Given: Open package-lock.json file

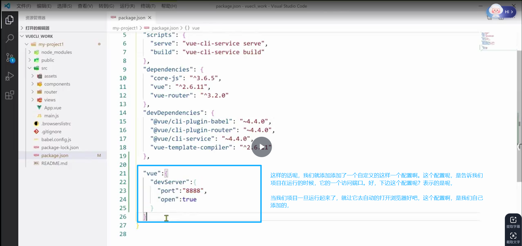Looking at the screenshot, I should click(60, 147).
